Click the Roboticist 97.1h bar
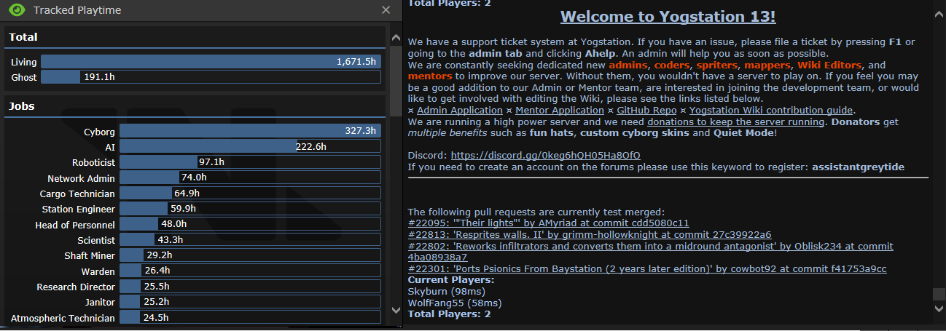Image resolution: width=946 pixels, height=331 pixels. [250, 162]
